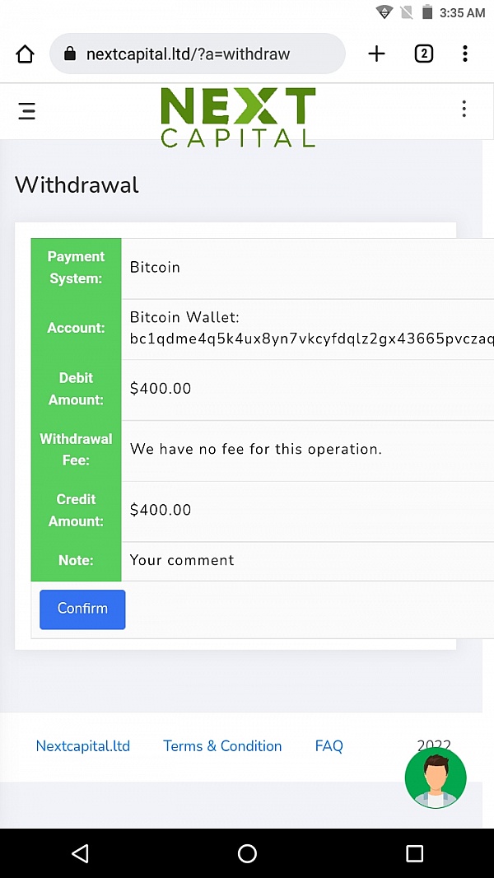Open a new tab with plus icon
Viewport: 494px width, 878px height.
tap(376, 54)
